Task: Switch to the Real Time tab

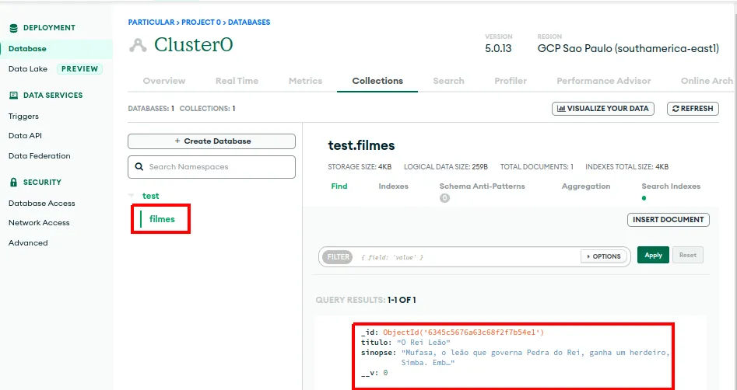Action: click(237, 81)
